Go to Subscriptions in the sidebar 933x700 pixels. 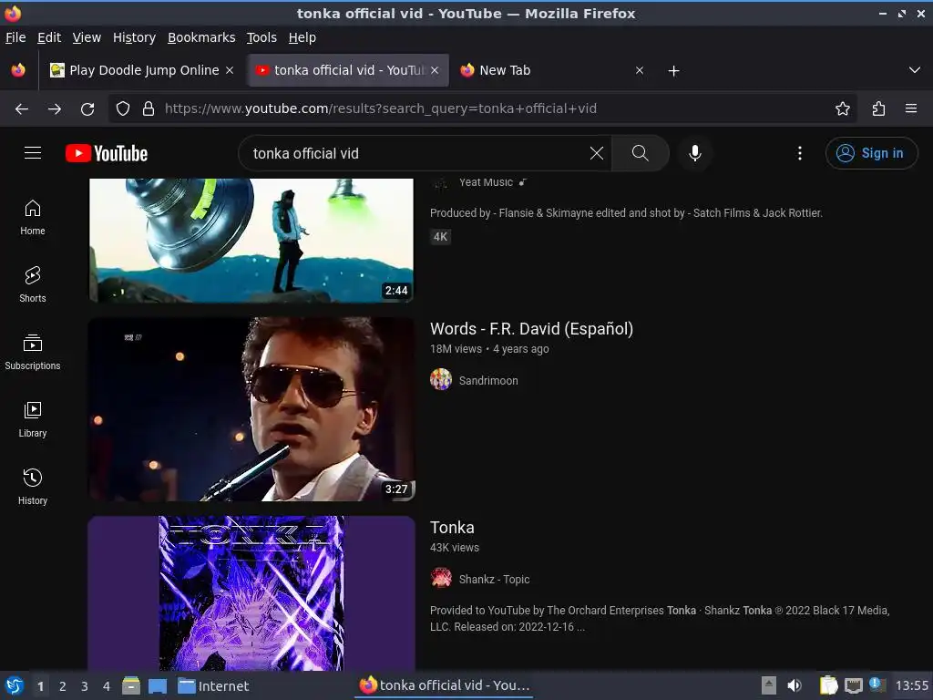[x=33, y=353]
